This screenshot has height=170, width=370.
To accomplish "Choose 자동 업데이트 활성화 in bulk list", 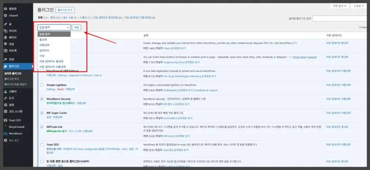I will [x=54, y=61].
